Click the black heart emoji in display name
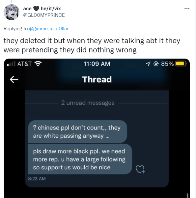This screenshot has height=198, width=196. (x=36, y=9)
